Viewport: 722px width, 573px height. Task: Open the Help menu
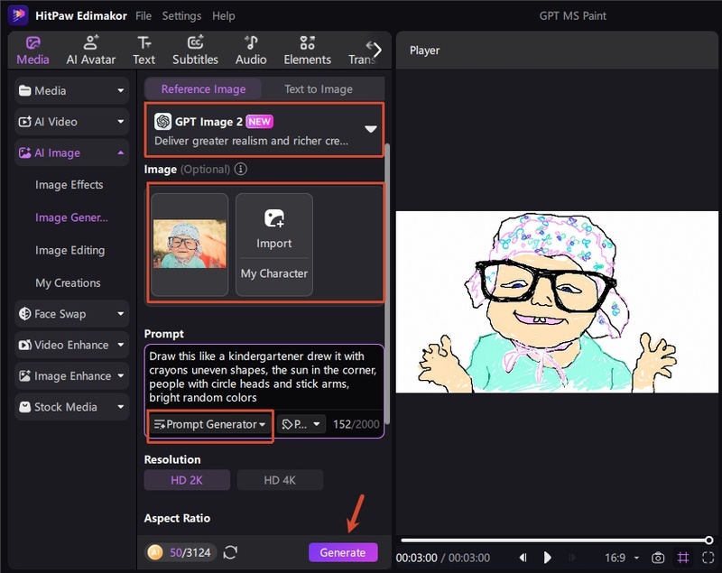[223, 15]
